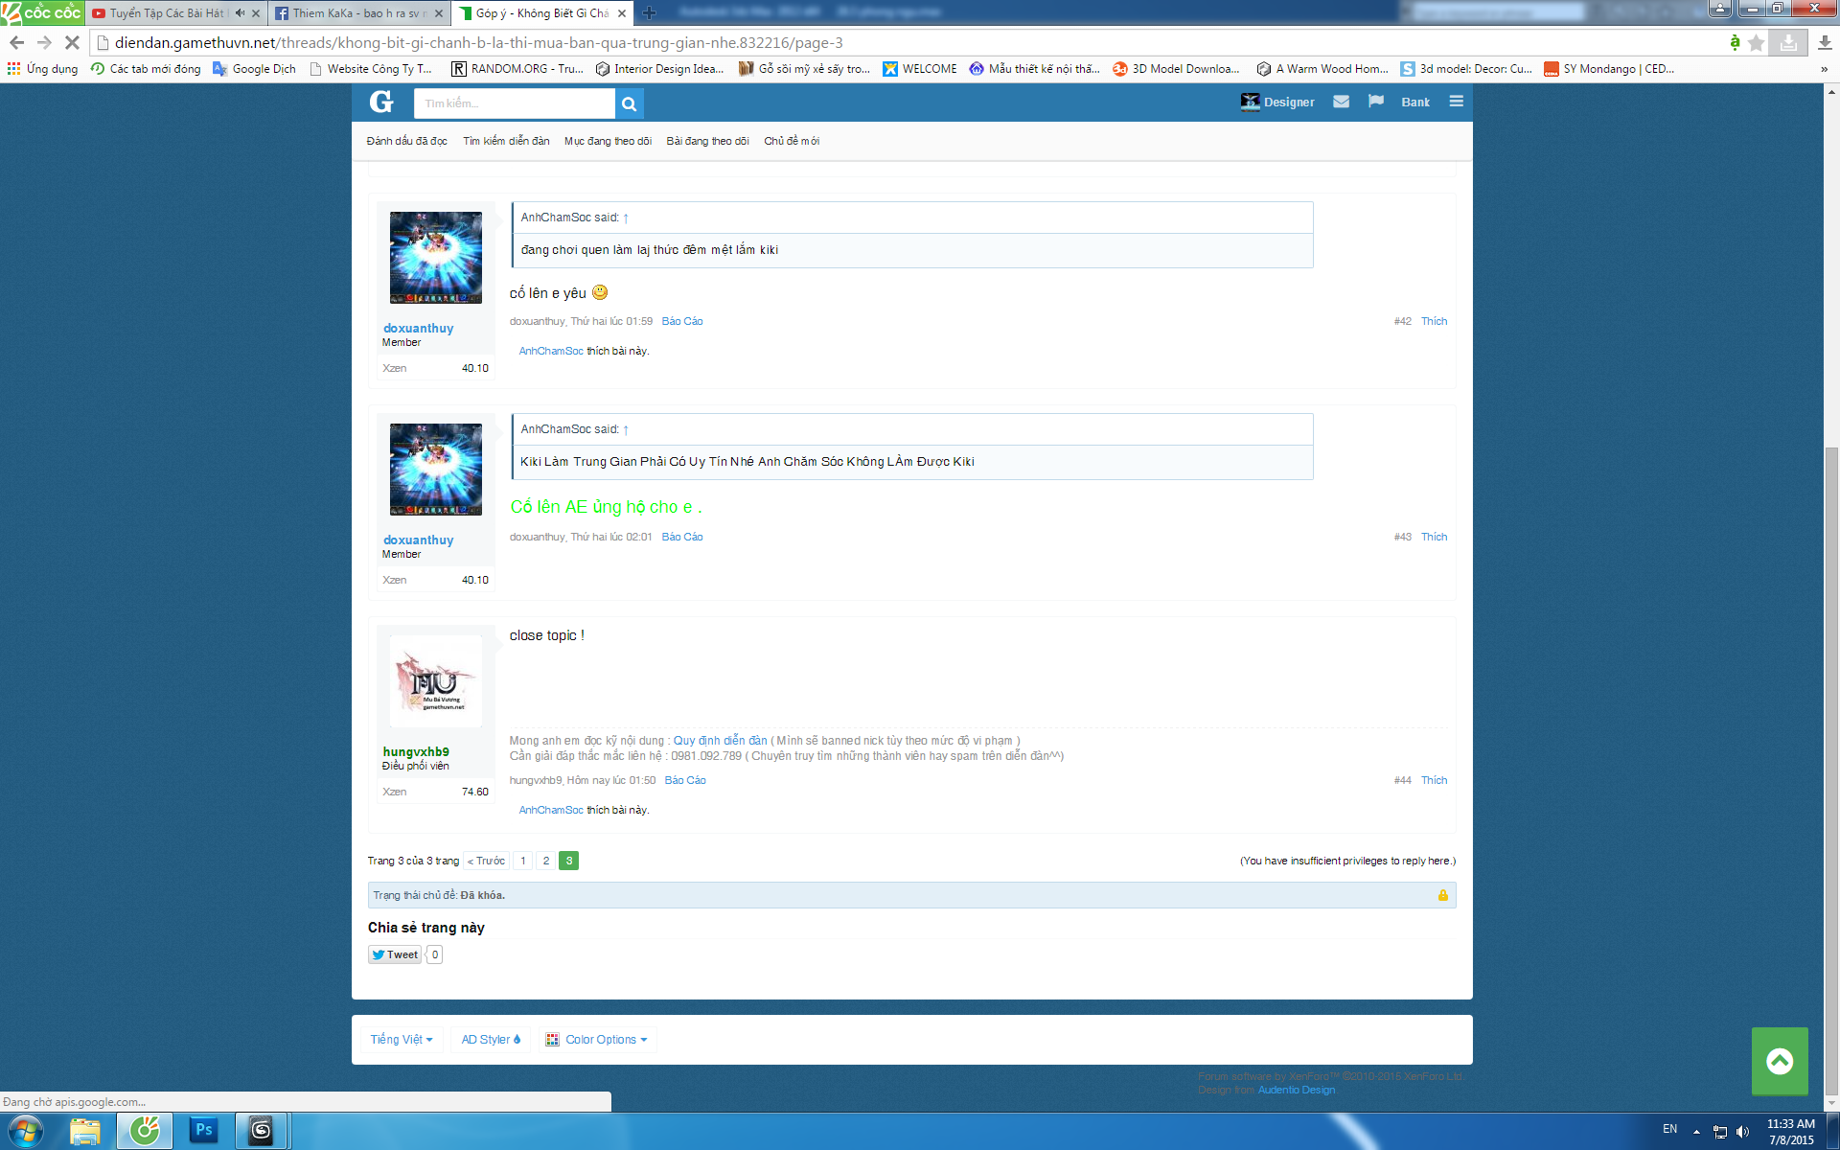1840x1150 pixels.
Task: Expand the bookmarks overflow chevron
Action: point(1825,69)
